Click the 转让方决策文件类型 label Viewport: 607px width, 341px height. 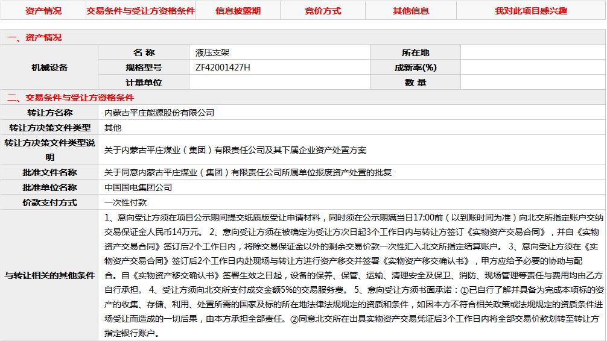click(x=49, y=128)
